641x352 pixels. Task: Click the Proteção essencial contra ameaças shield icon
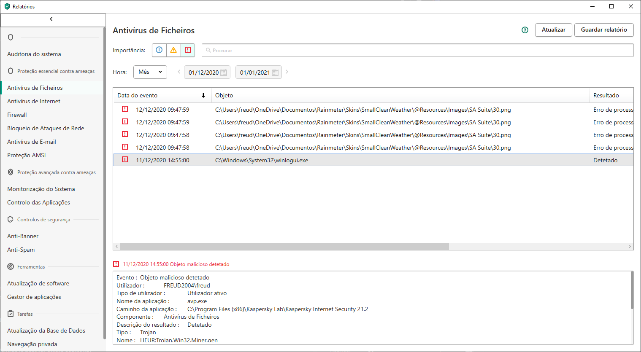(x=11, y=71)
